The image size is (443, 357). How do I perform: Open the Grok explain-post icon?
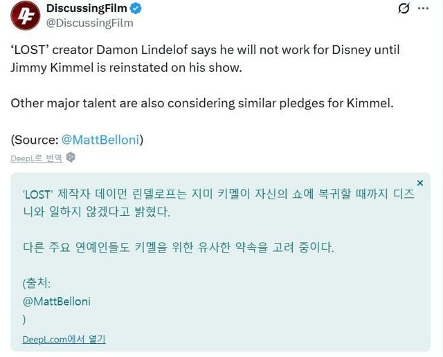coord(404,8)
